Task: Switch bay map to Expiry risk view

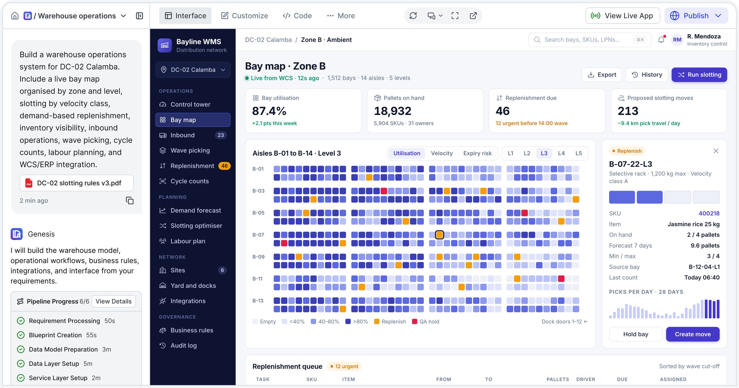Action: click(478, 153)
